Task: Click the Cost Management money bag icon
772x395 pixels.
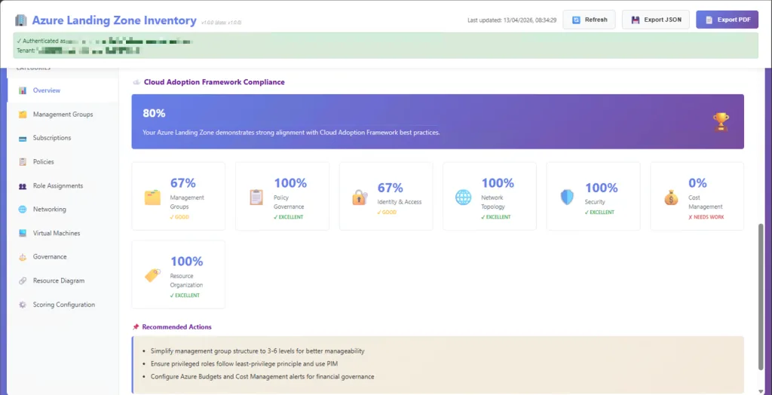Action: click(x=671, y=197)
